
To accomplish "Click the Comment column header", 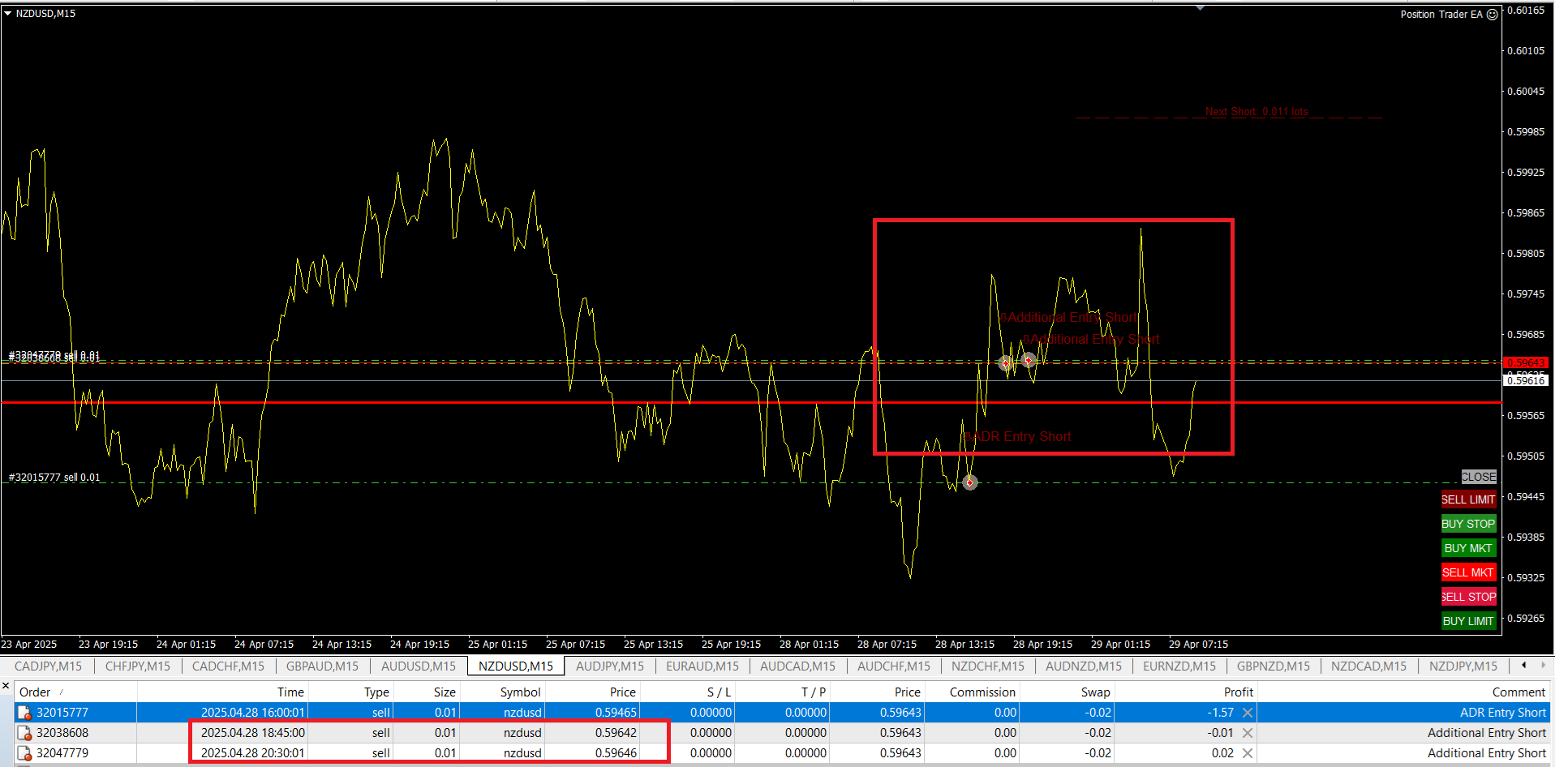I will coord(1404,692).
